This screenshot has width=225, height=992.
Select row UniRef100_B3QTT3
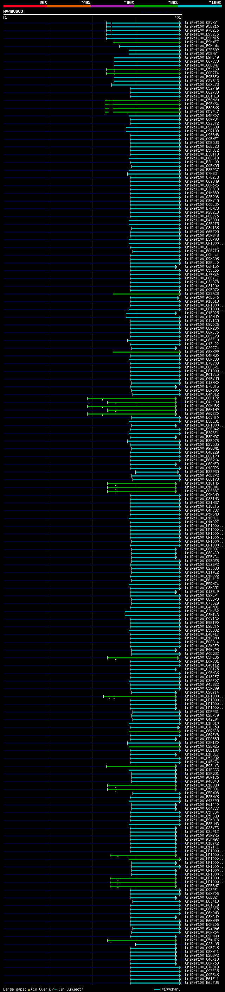(201, 154)
